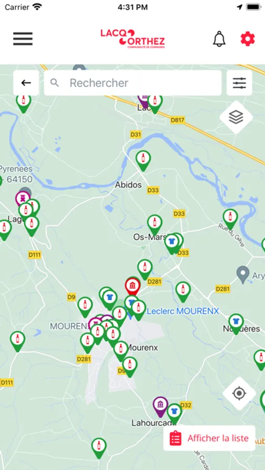Select the purple building marker near Lahourcade
The width and height of the screenshot is (265, 470).
point(160,406)
